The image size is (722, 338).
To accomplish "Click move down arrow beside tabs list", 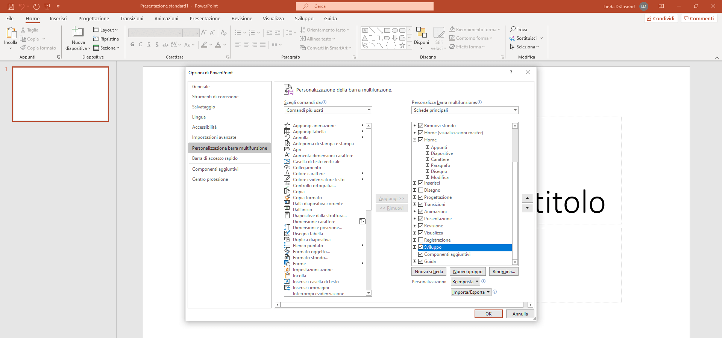I will pos(528,208).
